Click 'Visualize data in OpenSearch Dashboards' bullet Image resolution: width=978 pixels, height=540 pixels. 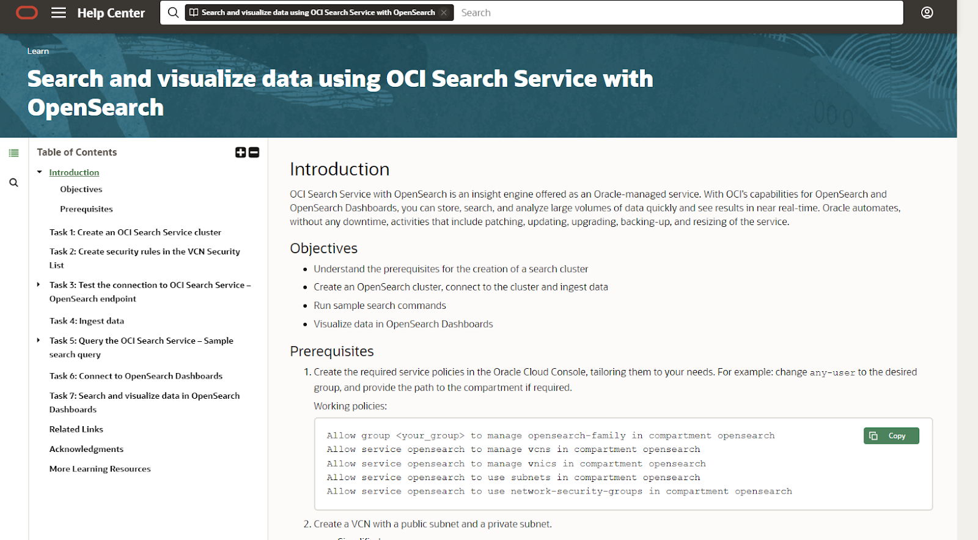point(403,324)
